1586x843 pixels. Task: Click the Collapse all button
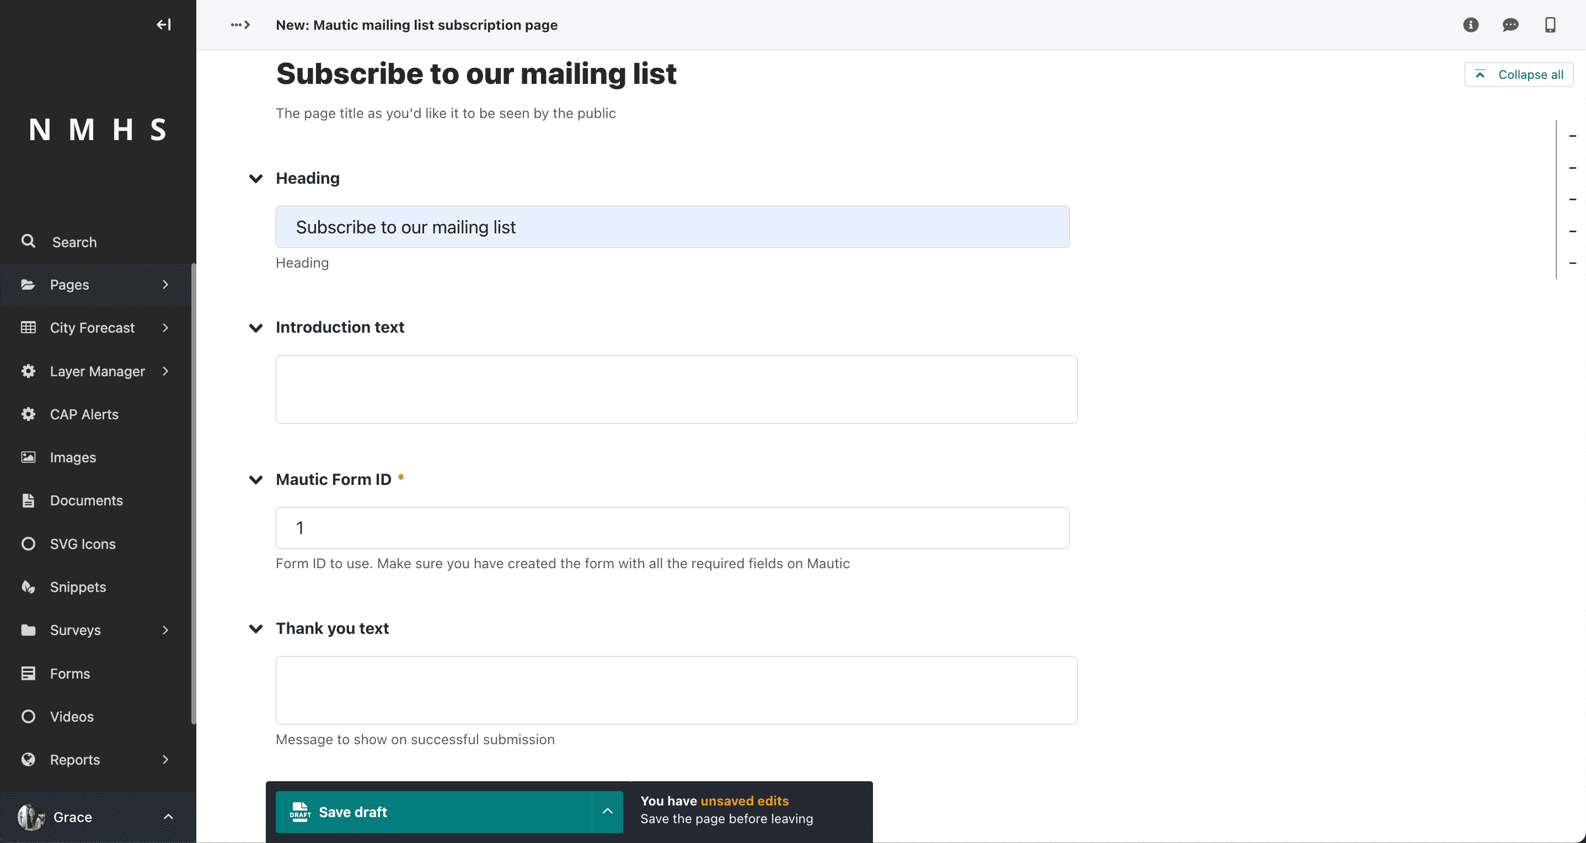click(1518, 74)
